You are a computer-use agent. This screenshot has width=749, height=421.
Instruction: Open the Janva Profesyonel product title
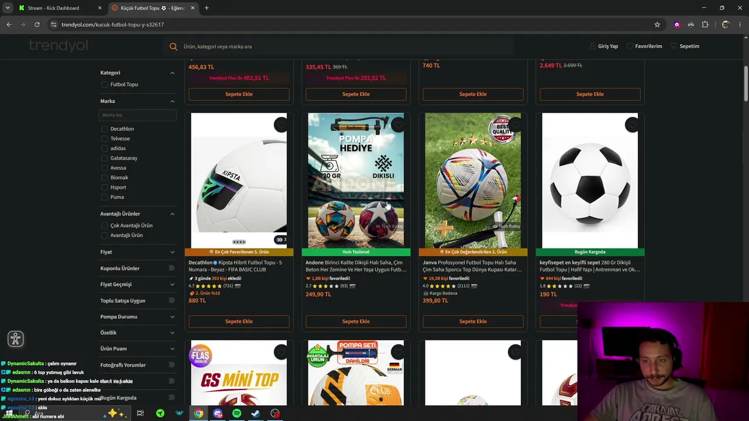coord(472,266)
